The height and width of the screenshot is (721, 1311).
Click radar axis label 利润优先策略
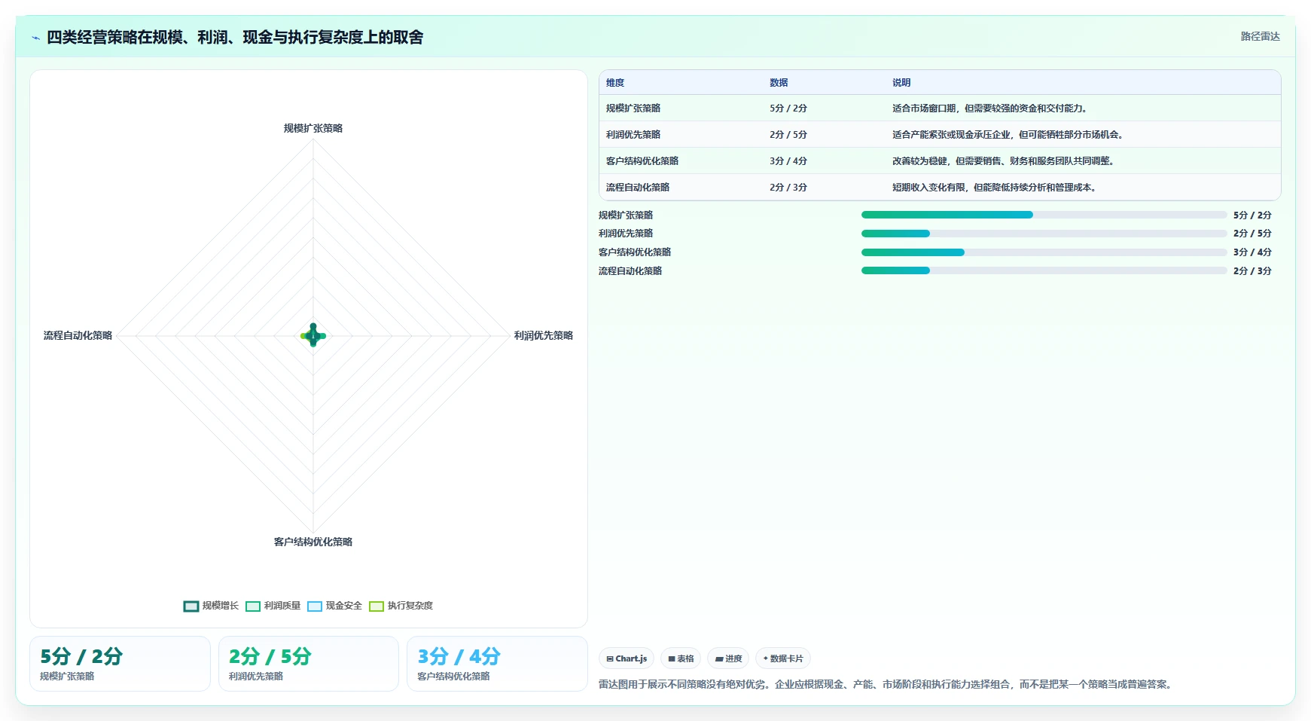point(544,335)
